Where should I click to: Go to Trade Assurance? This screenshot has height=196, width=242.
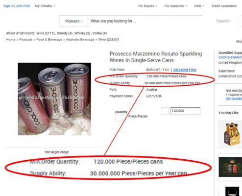click(224, 6)
